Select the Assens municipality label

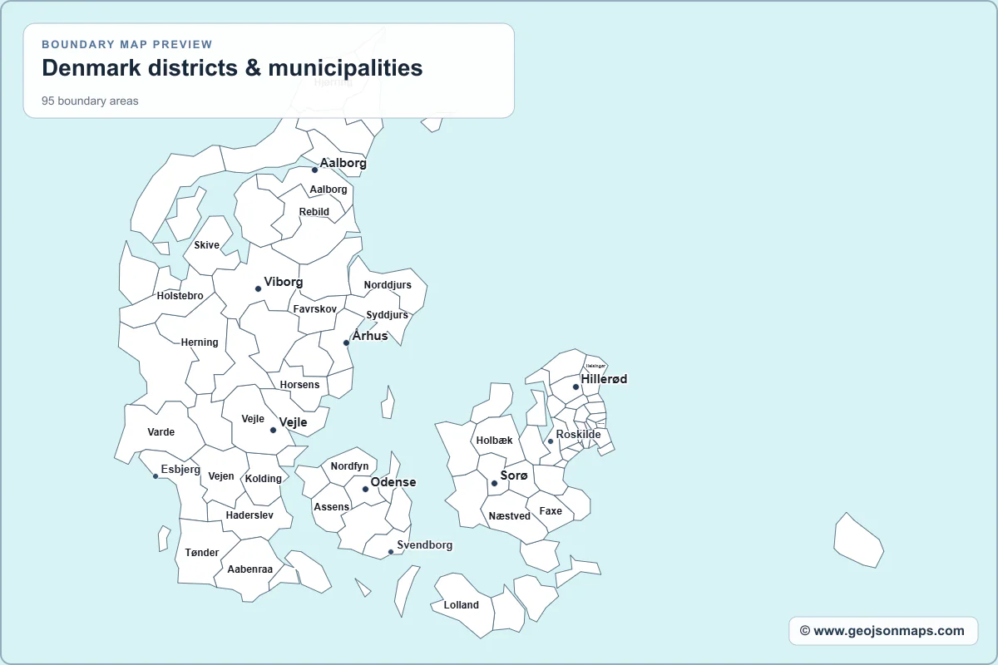332,507
